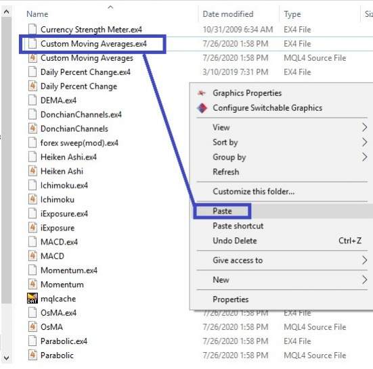The height and width of the screenshot is (369, 373).
Task: Click the Parabolic MQL4 source file icon
Action: click(x=32, y=355)
